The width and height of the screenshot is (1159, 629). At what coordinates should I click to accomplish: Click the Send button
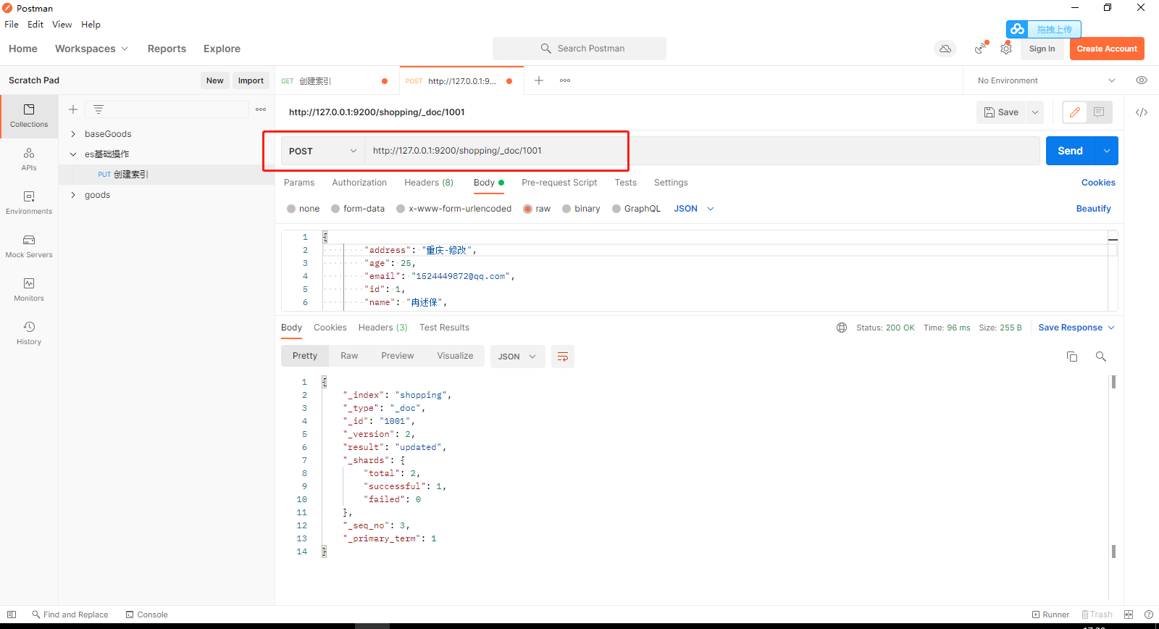coord(1070,151)
